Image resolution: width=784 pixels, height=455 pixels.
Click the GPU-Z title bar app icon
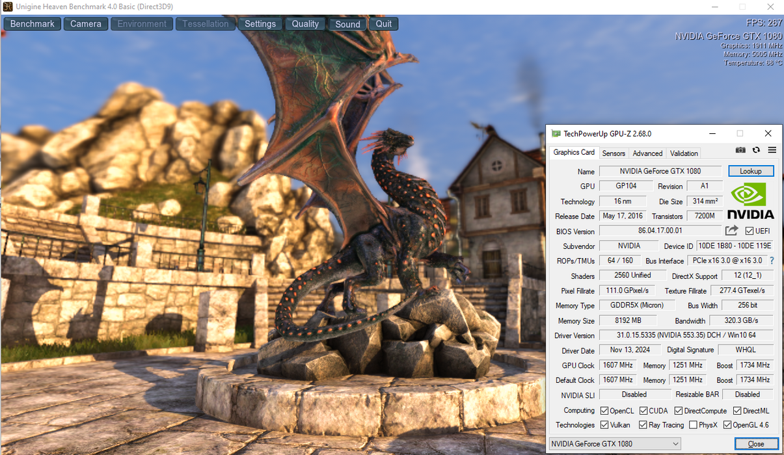556,133
